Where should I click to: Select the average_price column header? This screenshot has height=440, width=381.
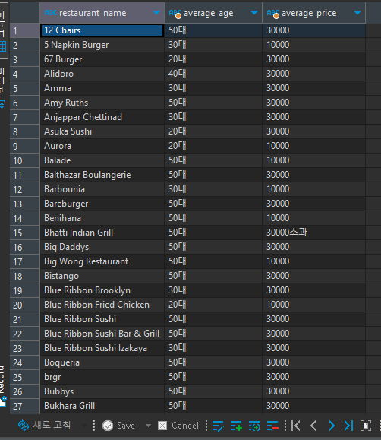click(x=314, y=13)
